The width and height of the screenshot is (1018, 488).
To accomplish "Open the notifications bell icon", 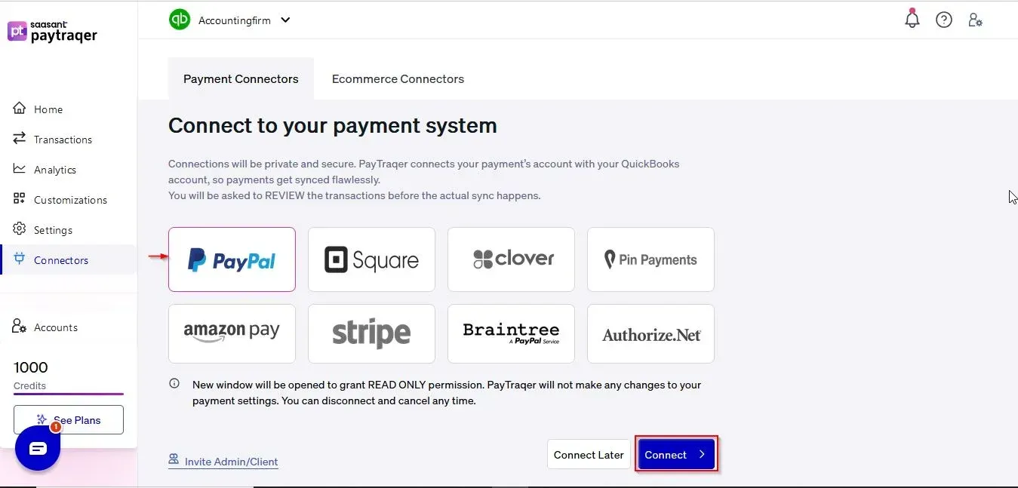I will tap(912, 19).
